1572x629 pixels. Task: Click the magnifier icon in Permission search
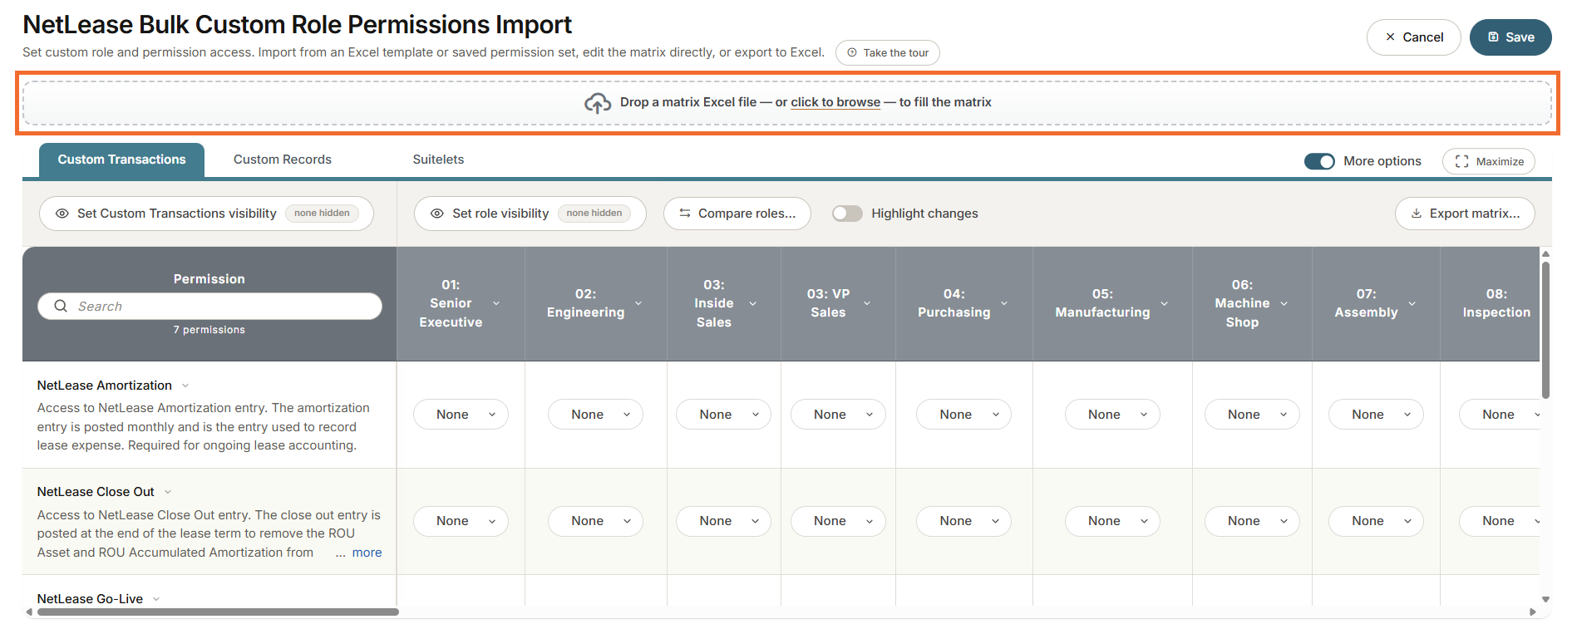61,306
